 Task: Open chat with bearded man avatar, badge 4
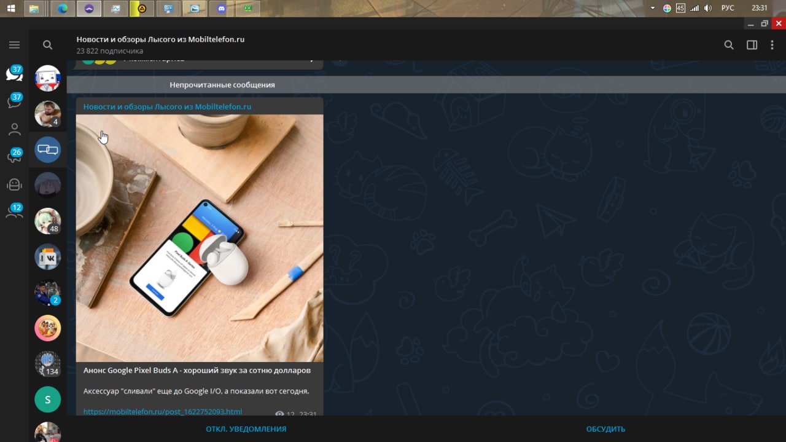tap(47, 114)
